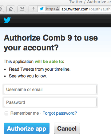Click the partially visible leftmost toolbar icon

pyautogui.click(x=2, y=9)
